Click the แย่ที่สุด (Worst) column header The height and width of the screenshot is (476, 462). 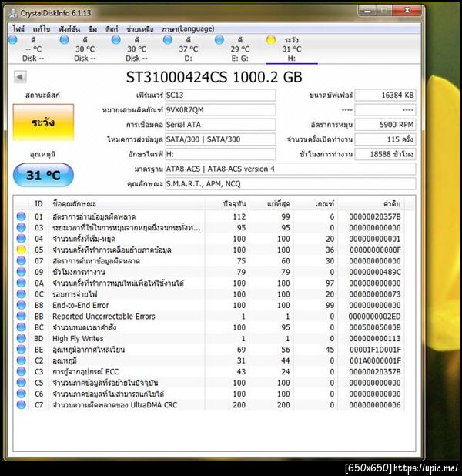tap(271, 203)
